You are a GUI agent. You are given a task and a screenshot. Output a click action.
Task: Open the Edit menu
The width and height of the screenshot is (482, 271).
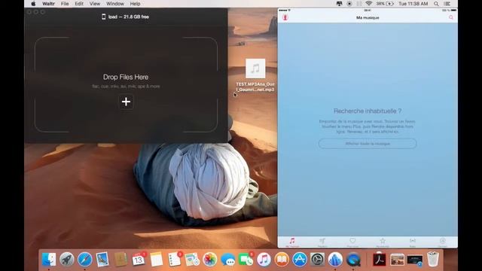(x=79, y=4)
